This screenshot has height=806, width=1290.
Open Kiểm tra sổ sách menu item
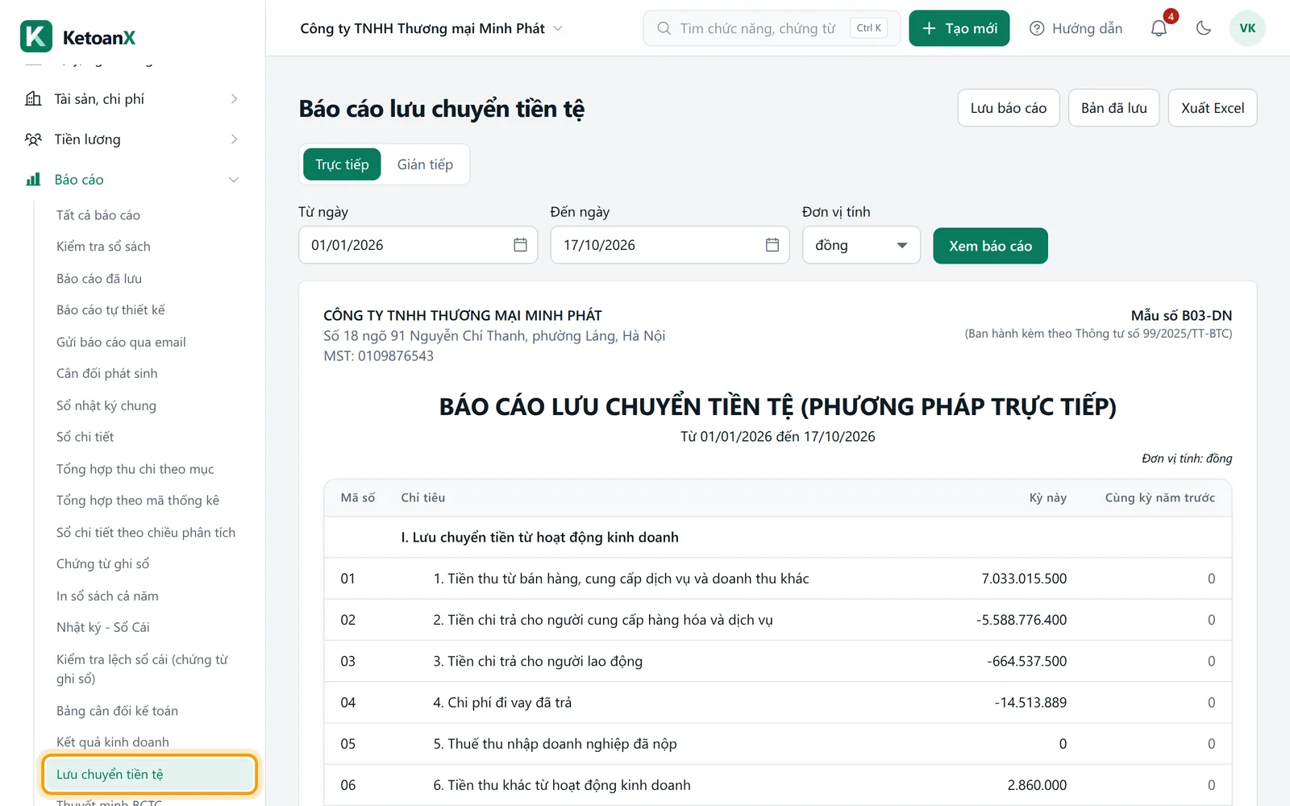103,247
